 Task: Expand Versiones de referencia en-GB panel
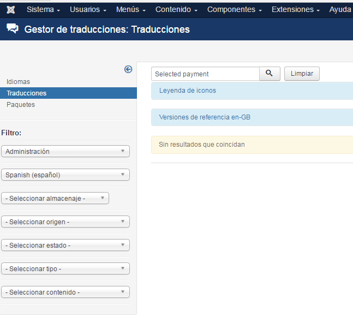click(x=252, y=117)
